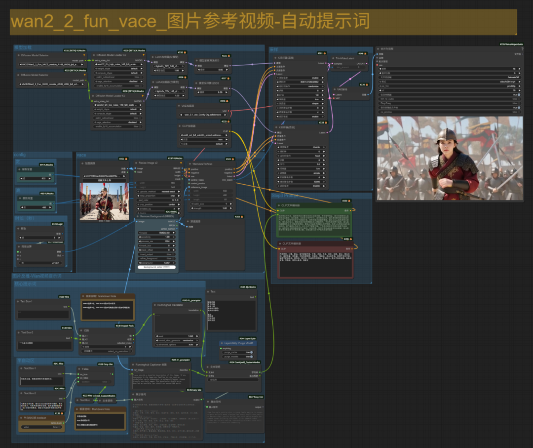
Task: Click the white background_color field
Action: pos(156,267)
